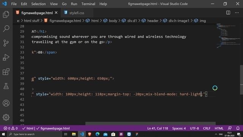Click the Split Editor Right icon
The image size is (243, 137).
click(228, 13)
